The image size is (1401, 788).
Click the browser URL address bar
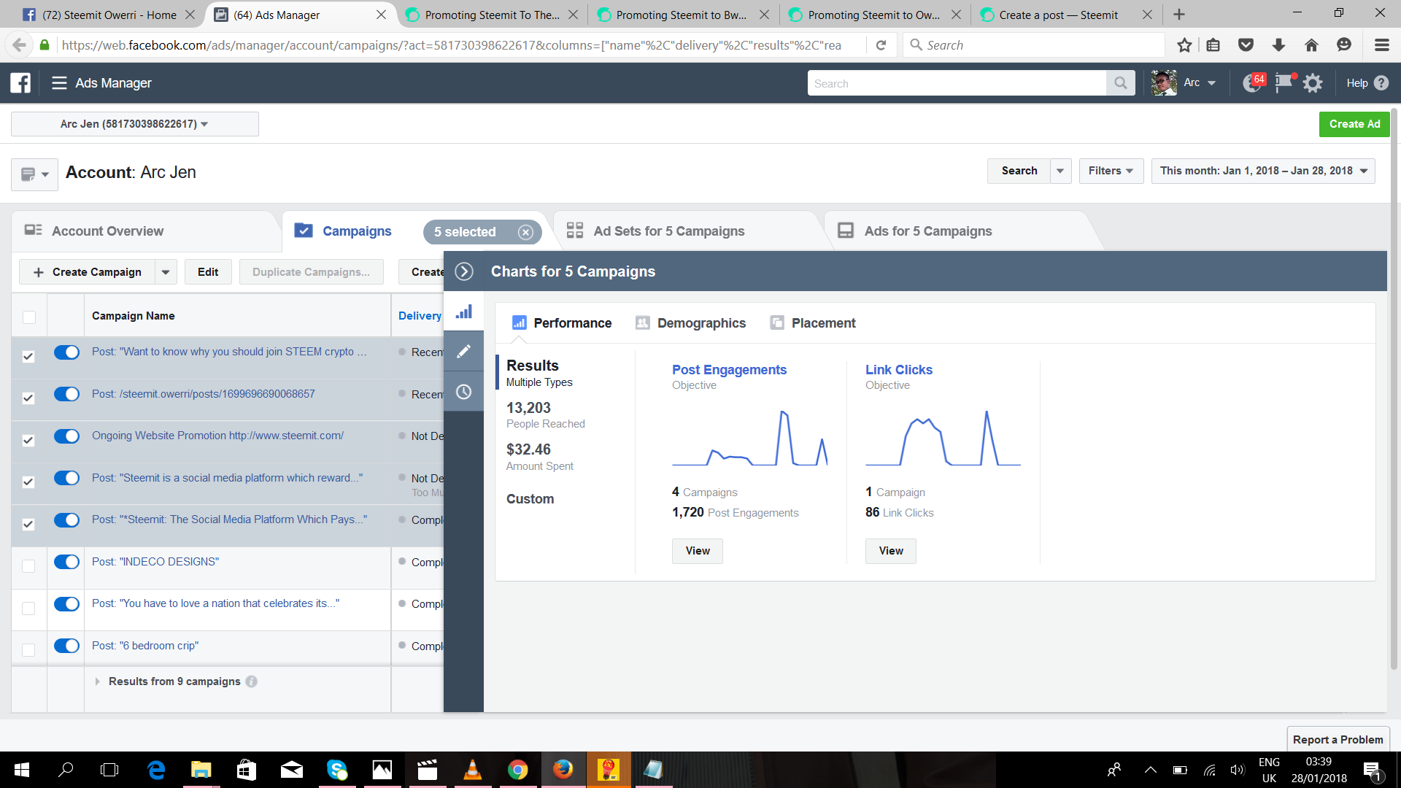(x=452, y=45)
